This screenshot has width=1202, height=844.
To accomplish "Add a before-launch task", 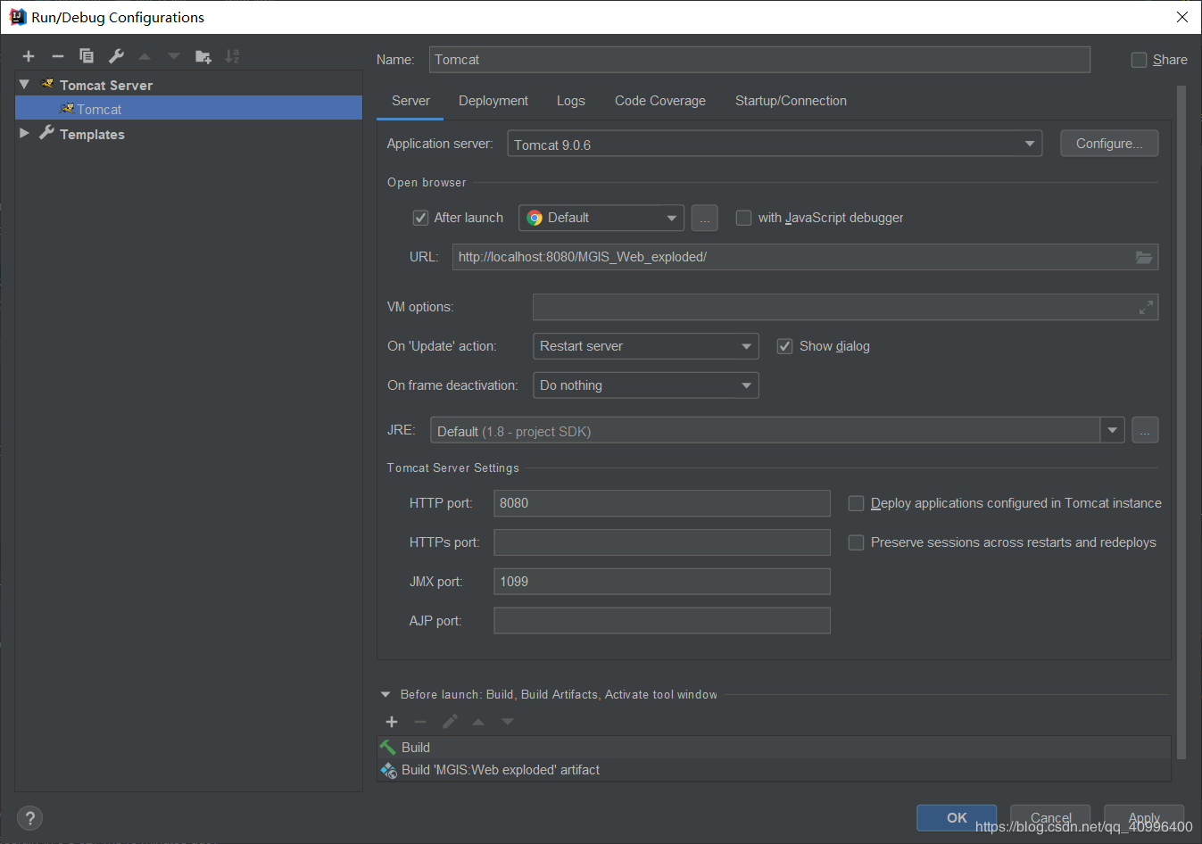I will (392, 722).
